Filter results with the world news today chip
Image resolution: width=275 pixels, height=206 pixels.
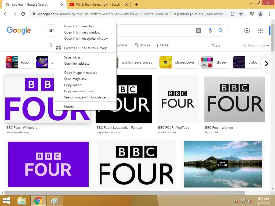coord(137,62)
